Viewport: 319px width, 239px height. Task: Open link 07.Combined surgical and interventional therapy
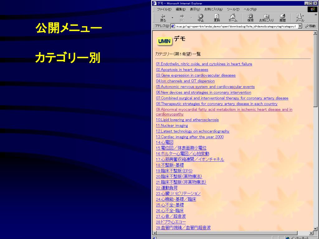point(222,98)
